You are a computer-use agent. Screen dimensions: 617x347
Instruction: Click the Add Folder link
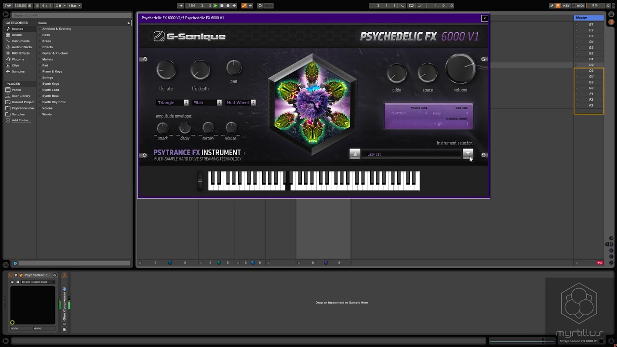point(21,120)
